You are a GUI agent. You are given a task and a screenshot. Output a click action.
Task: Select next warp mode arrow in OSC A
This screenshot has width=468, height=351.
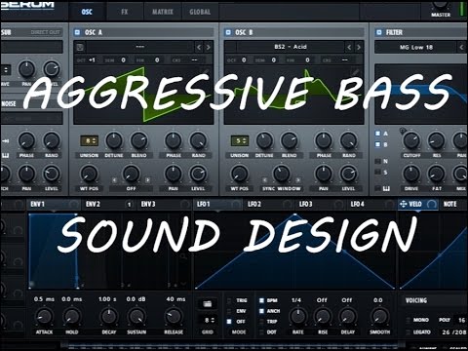pyautogui.click(x=147, y=179)
